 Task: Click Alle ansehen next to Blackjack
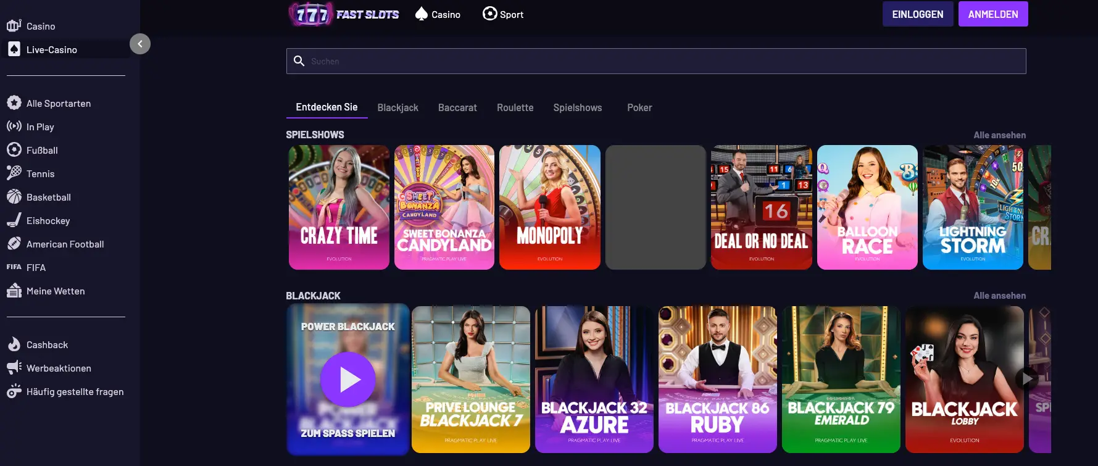click(1000, 296)
